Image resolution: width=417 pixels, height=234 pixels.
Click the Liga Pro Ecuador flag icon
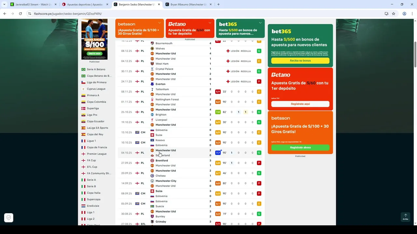point(83,115)
